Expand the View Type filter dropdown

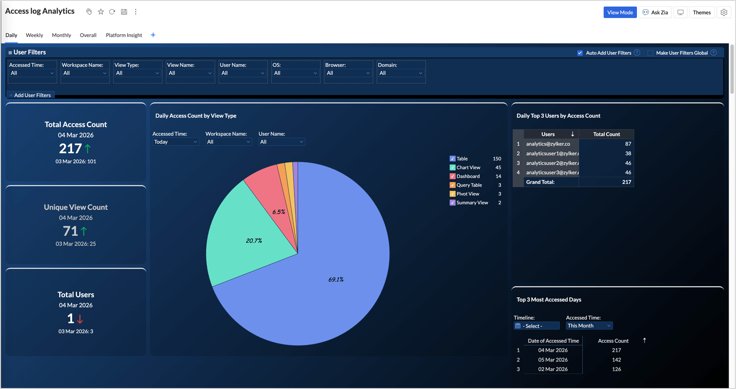138,73
